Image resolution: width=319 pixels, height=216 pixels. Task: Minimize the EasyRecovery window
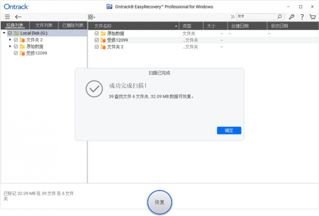coord(289,7)
